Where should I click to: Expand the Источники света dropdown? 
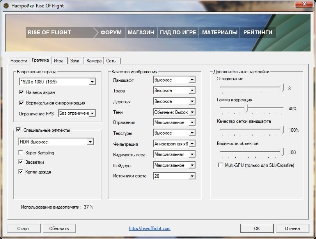[174, 176]
